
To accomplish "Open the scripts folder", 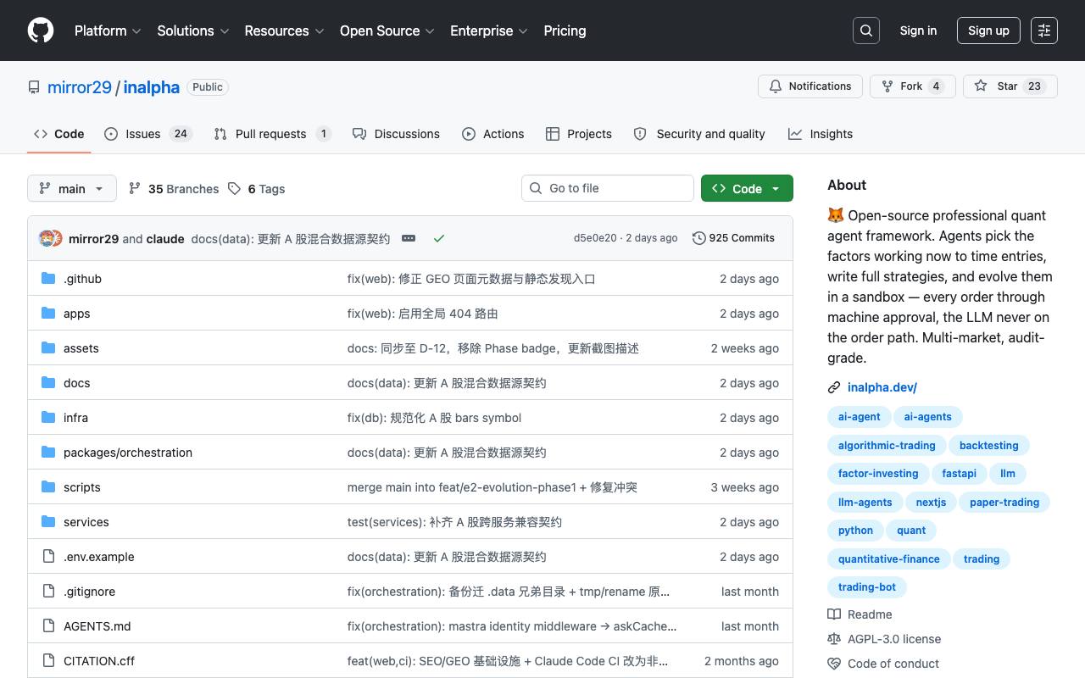I will tap(82, 487).
